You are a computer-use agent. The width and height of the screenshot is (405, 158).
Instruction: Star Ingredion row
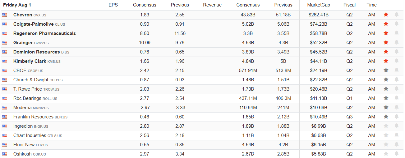pyautogui.click(x=386, y=126)
